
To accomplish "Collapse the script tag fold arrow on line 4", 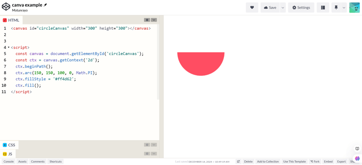I will [9, 47].
